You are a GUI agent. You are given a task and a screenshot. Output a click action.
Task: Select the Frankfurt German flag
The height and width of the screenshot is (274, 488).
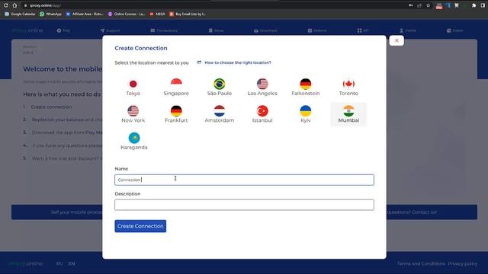click(176, 111)
